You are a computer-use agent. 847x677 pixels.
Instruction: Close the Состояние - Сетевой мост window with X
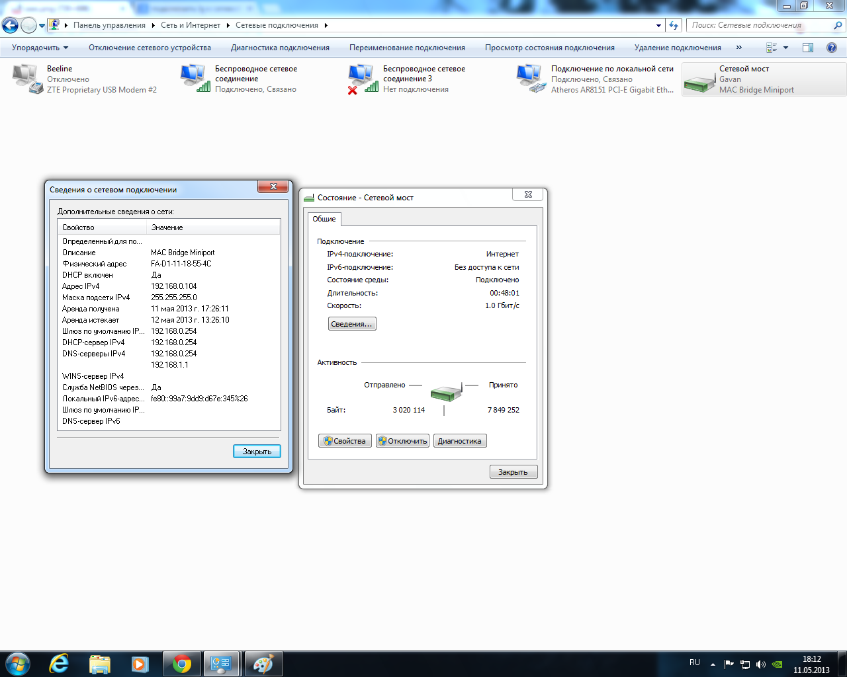coord(528,194)
